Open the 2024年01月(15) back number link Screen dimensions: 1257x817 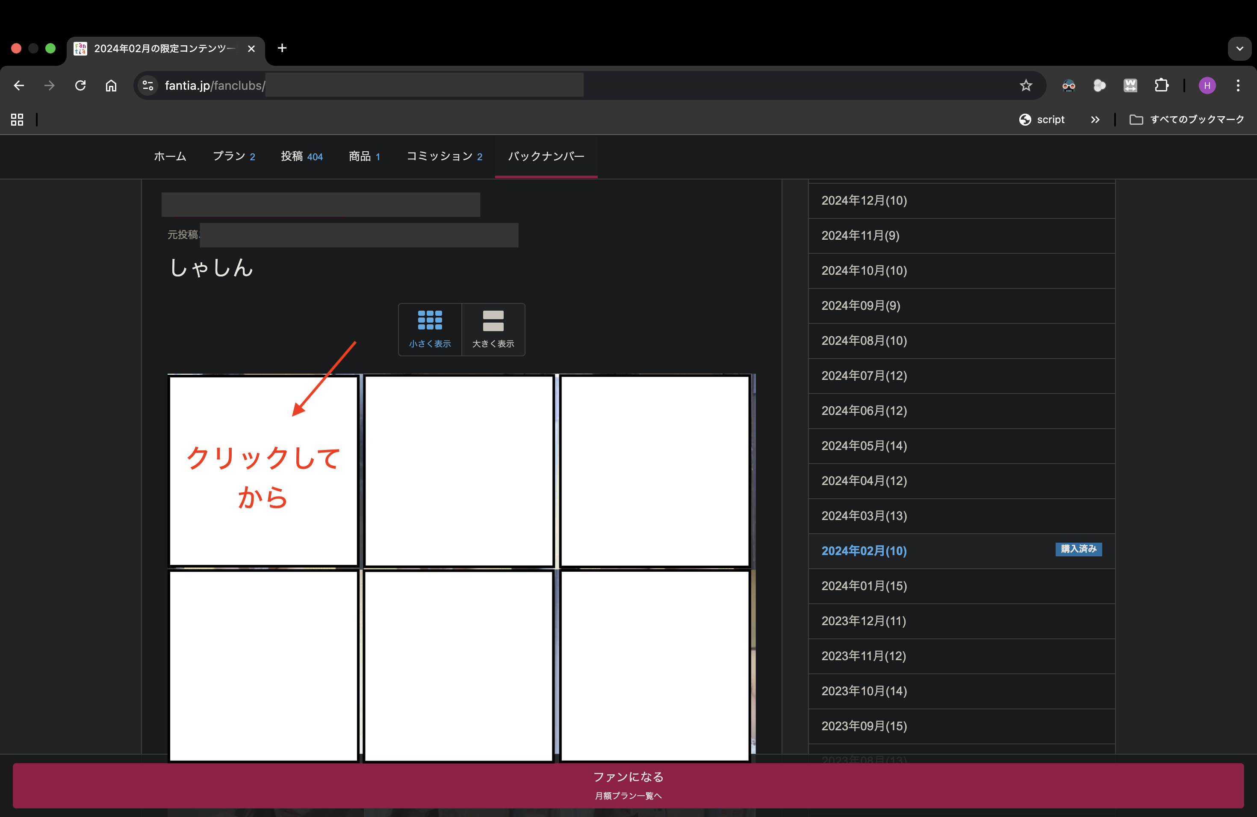pyautogui.click(x=864, y=586)
